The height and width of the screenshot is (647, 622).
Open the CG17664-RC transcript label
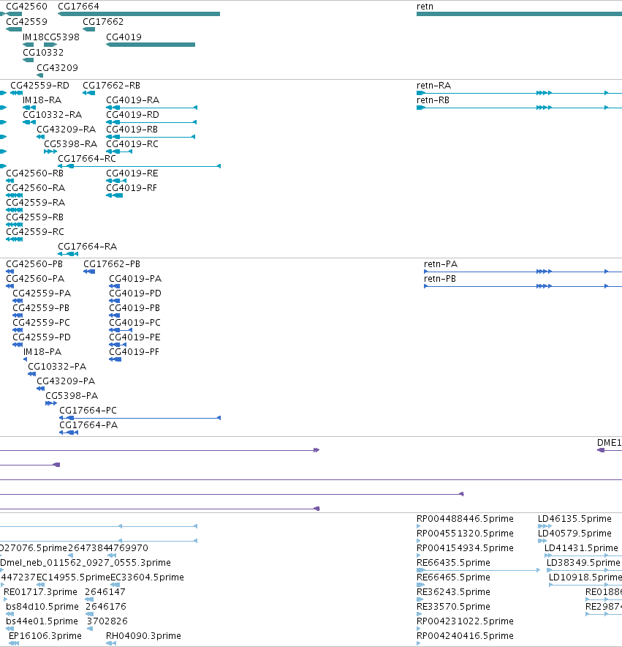click(x=87, y=159)
